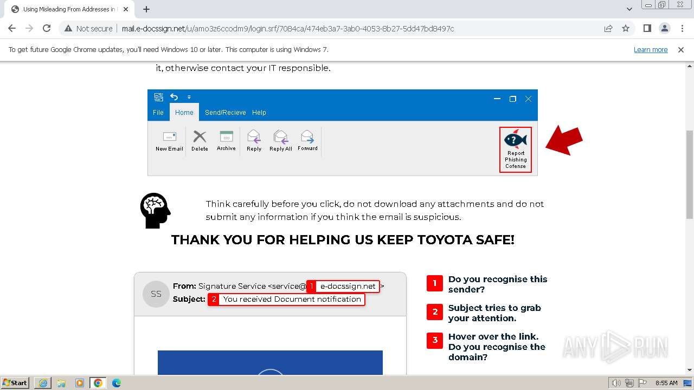Screen dimensions: 694x390
Task: Open the Windows Start menu
Action: coord(15,382)
